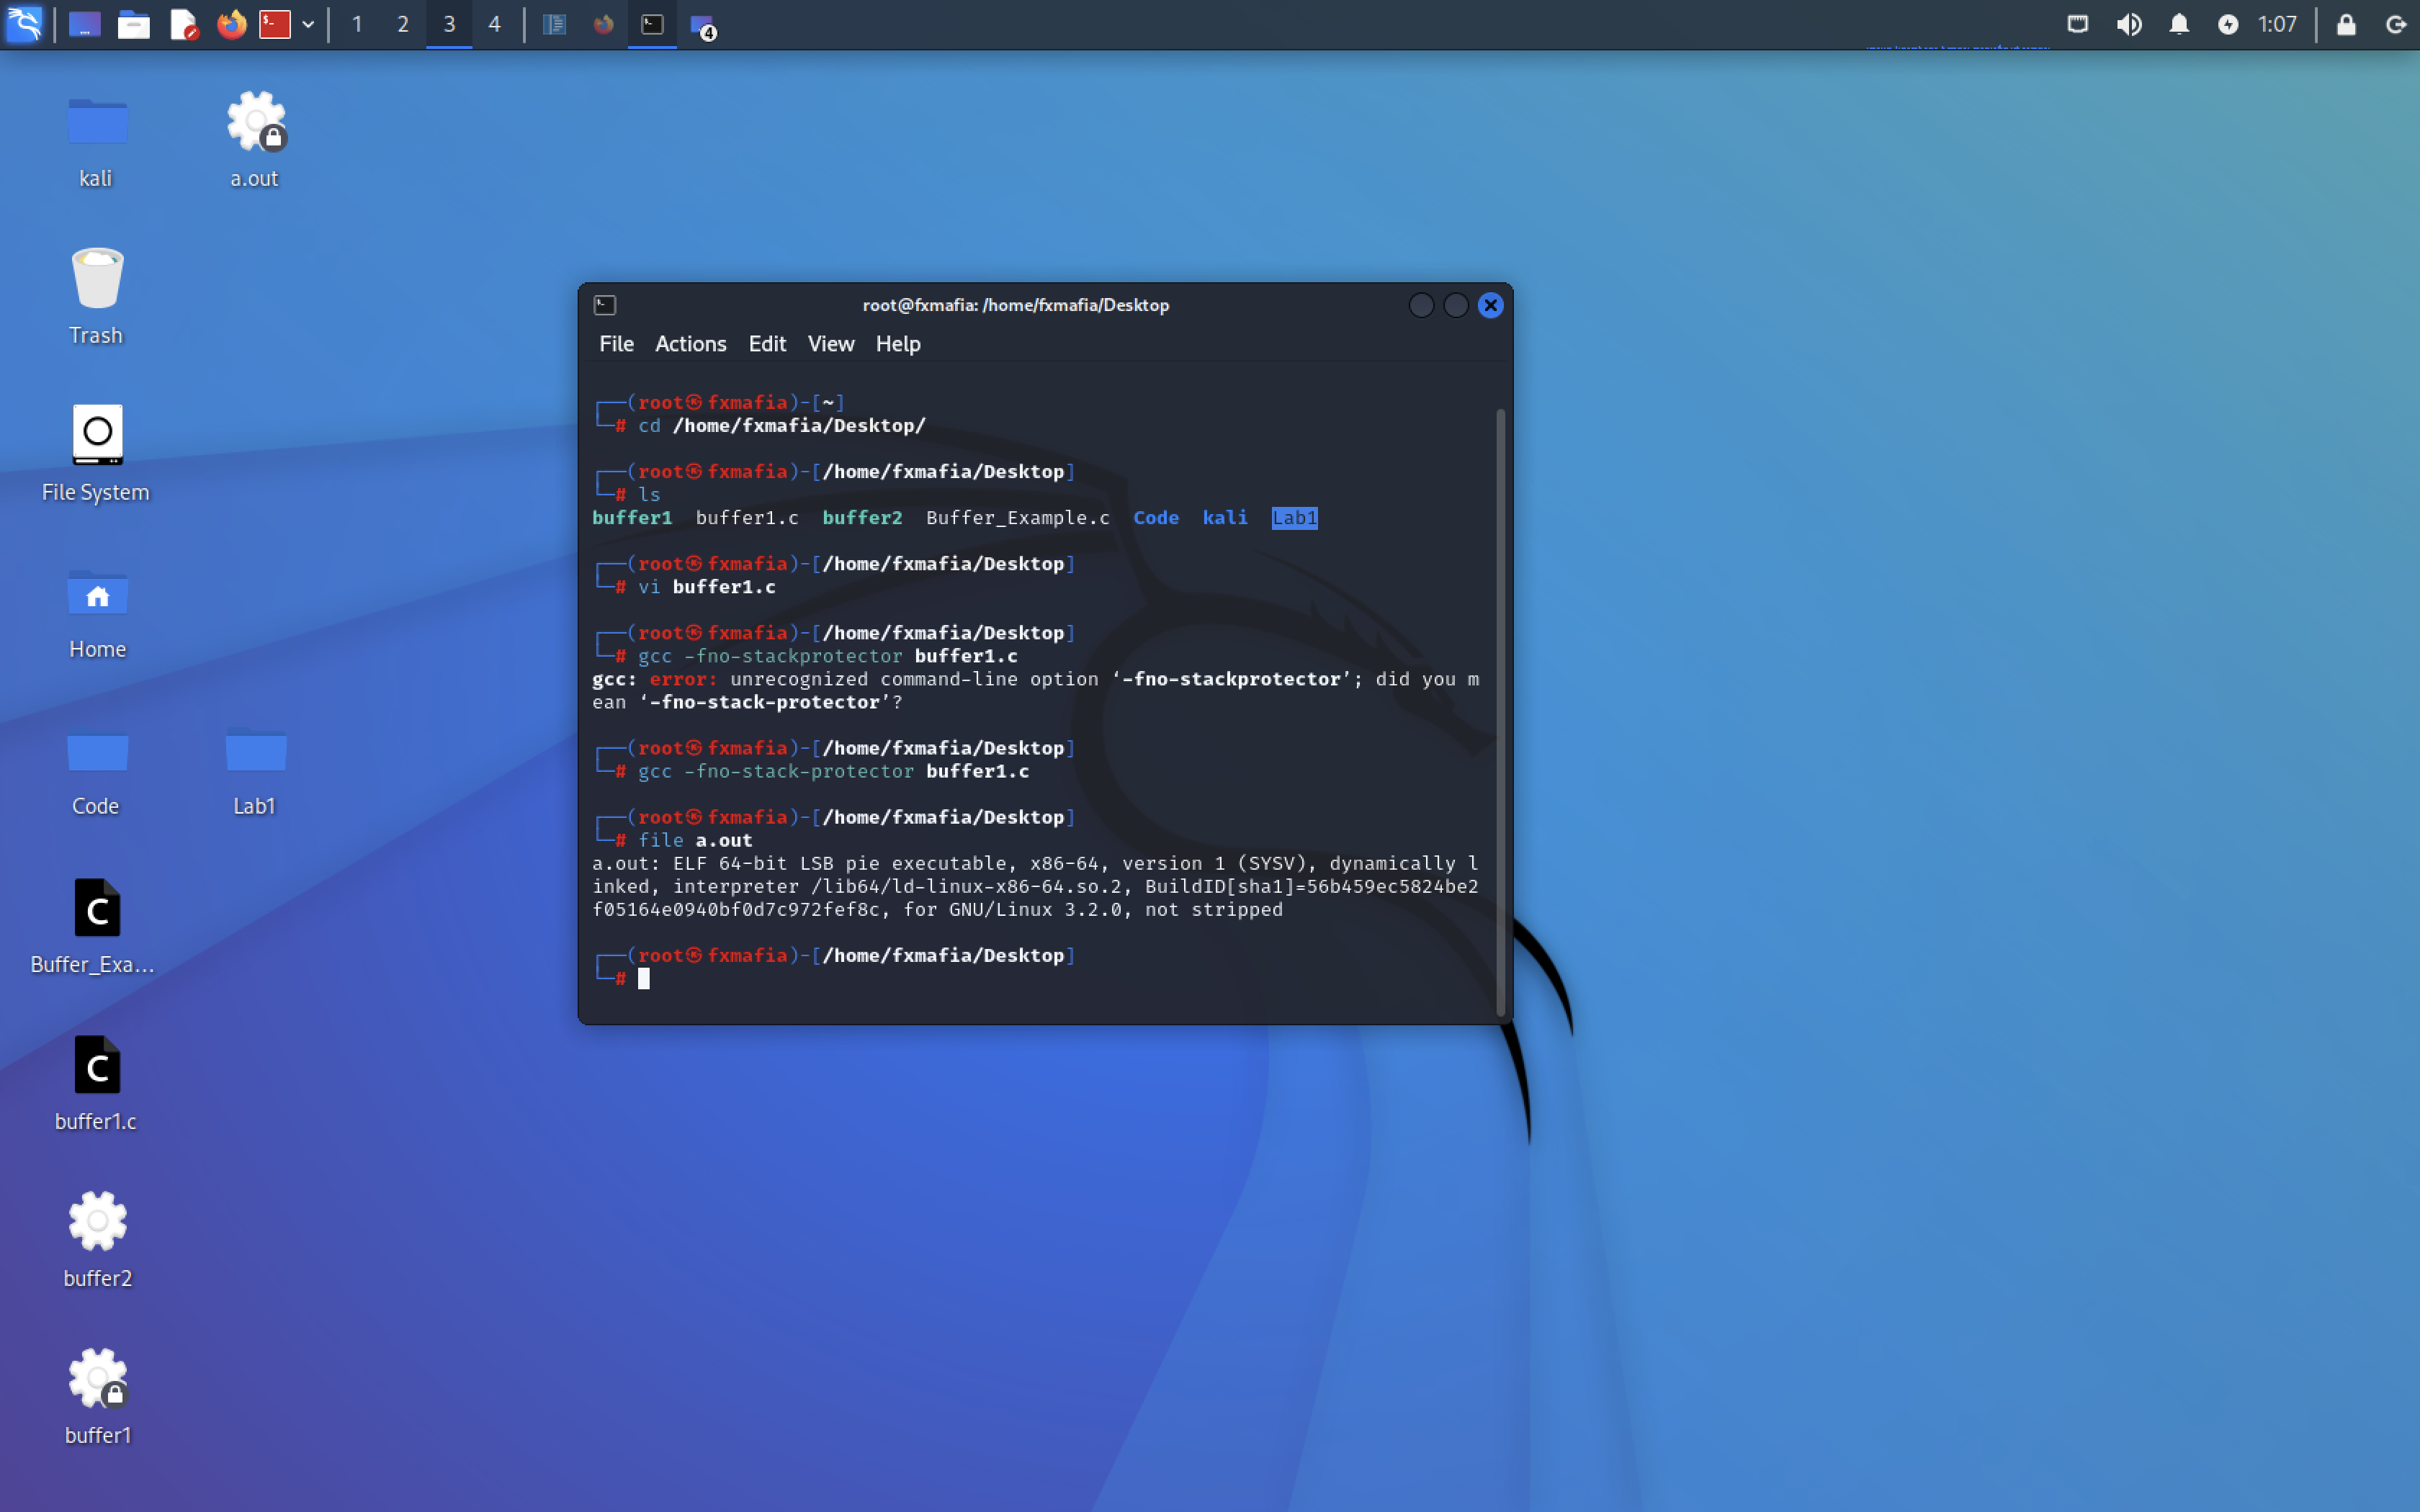The image size is (2420, 1512).
Task: Open the terminal Help menu
Action: 898,344
